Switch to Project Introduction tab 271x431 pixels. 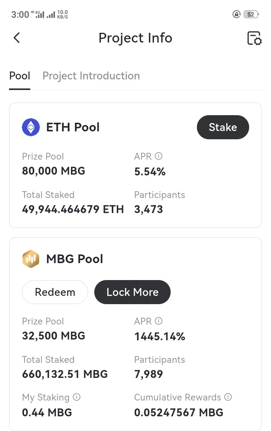[91, 76]
